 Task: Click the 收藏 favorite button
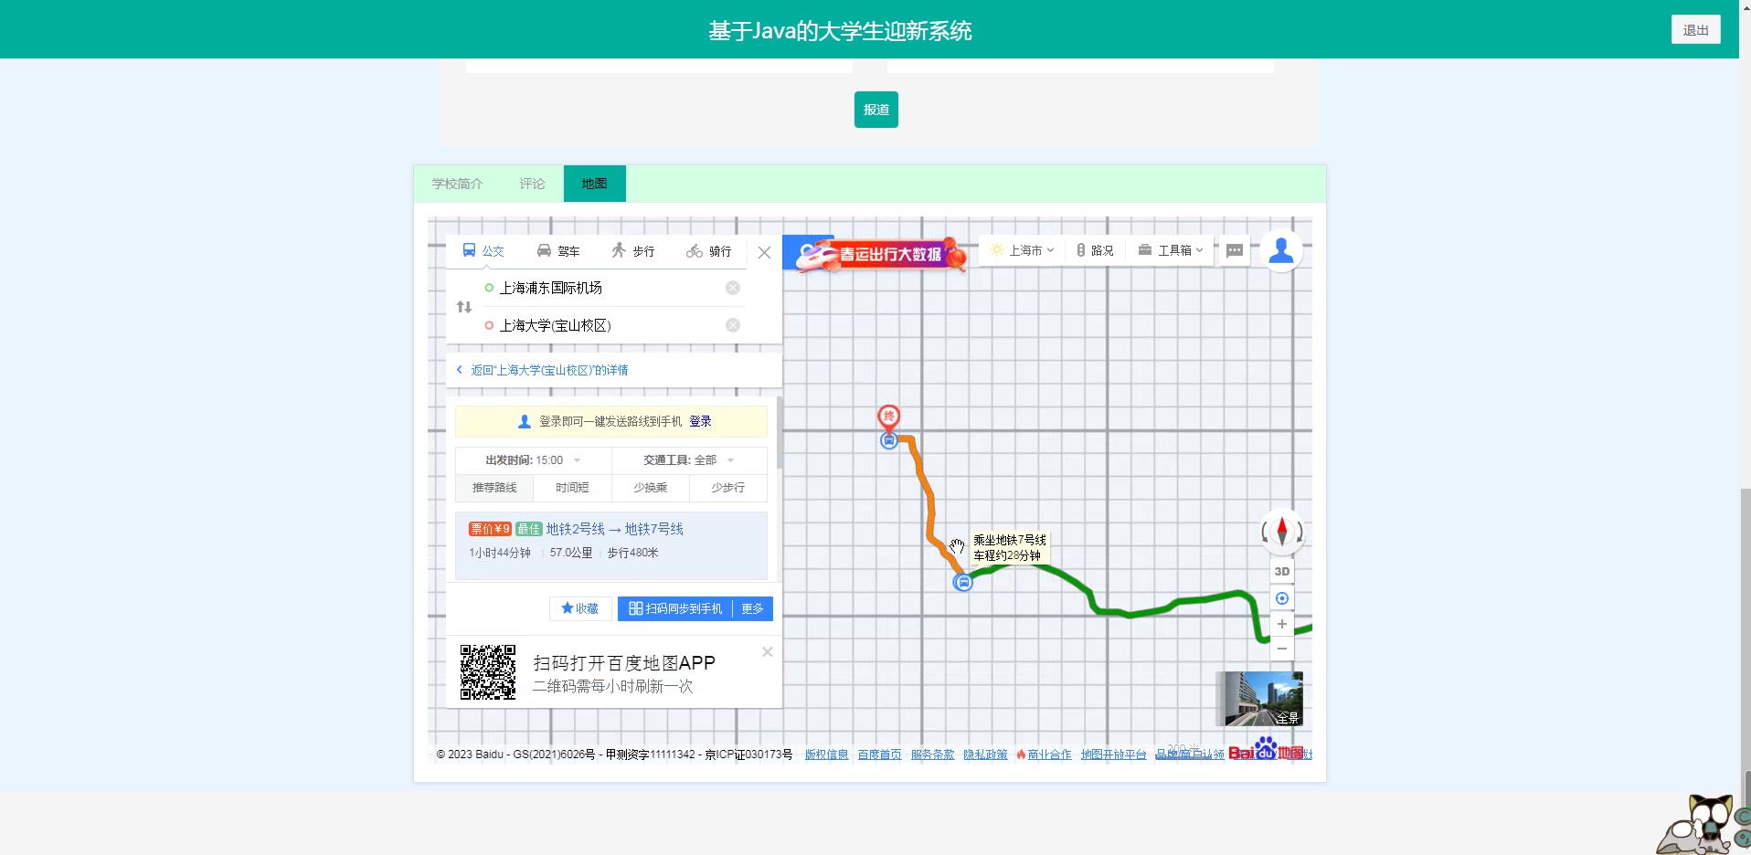click(580, 608)
